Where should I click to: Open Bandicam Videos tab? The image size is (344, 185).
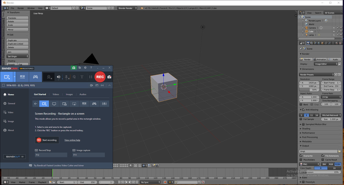point(56,94)
